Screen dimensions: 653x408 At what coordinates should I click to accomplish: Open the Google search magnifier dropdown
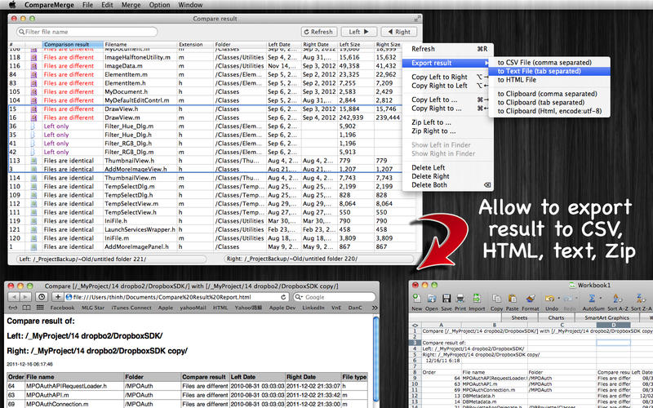(x=299, y=297)
